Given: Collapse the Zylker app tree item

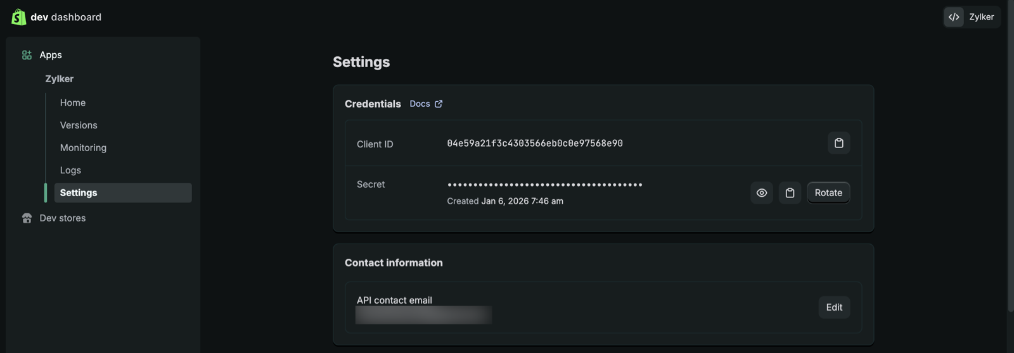Looking at the screenshot, I should (59, 79).
